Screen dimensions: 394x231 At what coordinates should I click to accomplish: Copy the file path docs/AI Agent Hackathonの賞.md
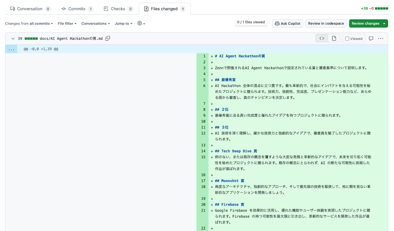108,39
